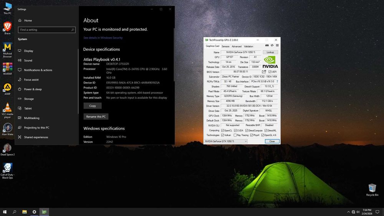Select the Alan Wake desktop shortcut

(7, 129)
